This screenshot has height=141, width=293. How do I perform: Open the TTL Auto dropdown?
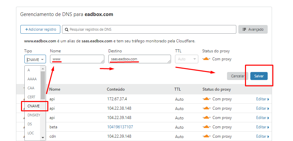click(x=186, y=59)
